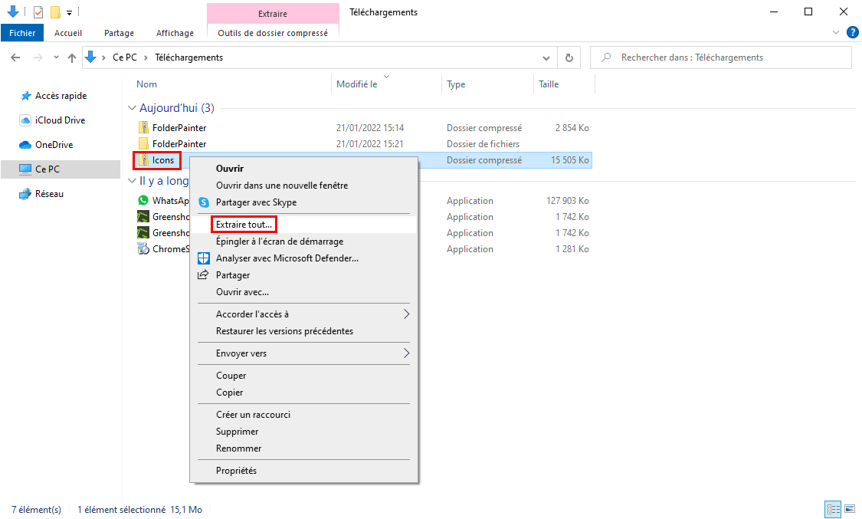Click the ChromeSetup file icon
The width and height of the screenshot is (862, 519).
coord(143,249)
